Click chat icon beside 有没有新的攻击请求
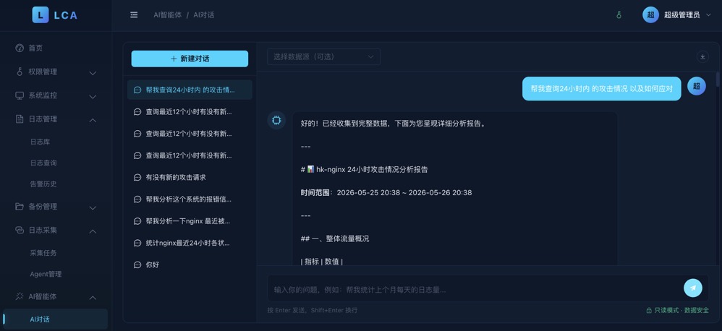The height and width of the screenshot is (331, 722). click(x=137, y=178)
